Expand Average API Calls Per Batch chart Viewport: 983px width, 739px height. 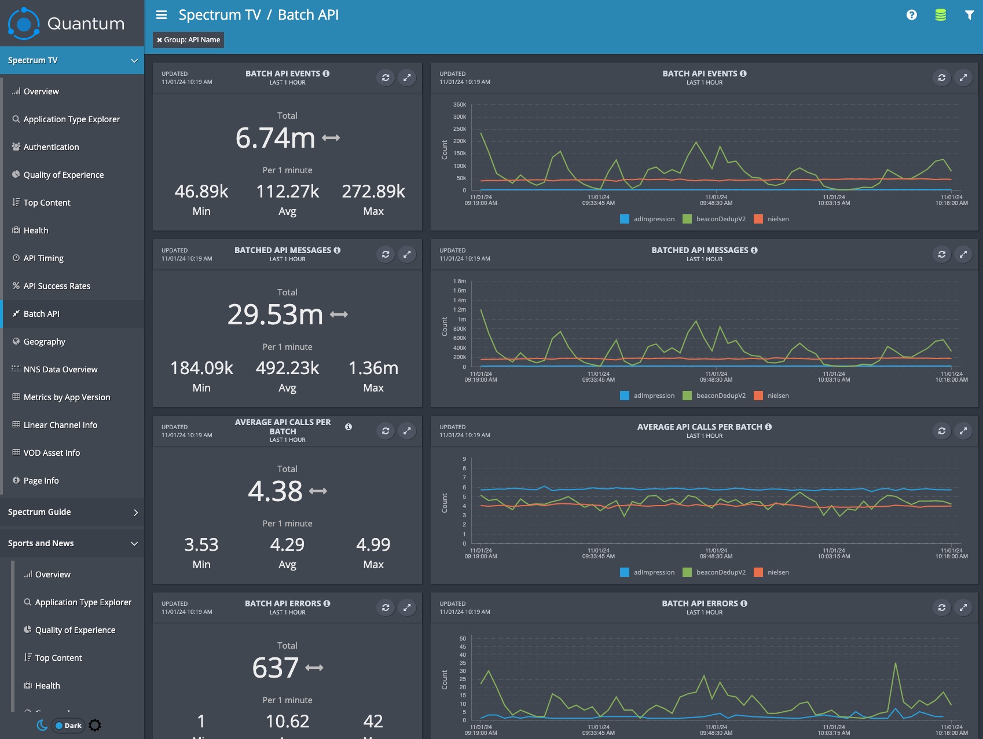point(963,431)
